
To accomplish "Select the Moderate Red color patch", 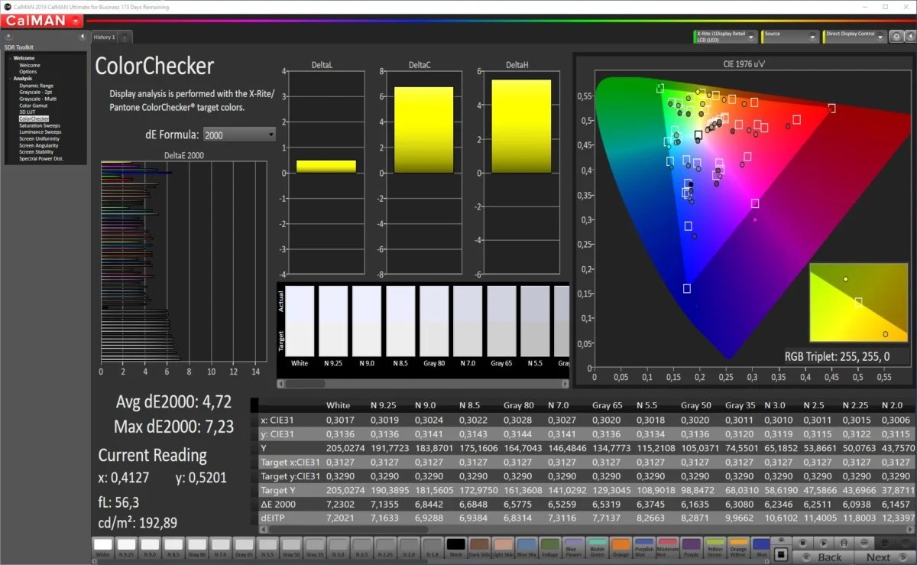I will pyautogui.click(x=668, y=547).
